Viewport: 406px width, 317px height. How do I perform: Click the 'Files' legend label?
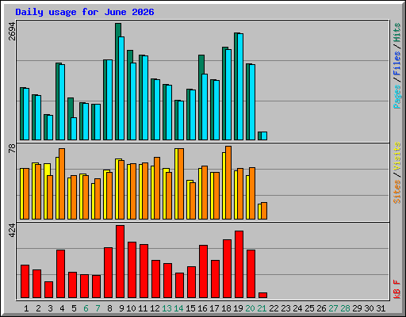396,63
